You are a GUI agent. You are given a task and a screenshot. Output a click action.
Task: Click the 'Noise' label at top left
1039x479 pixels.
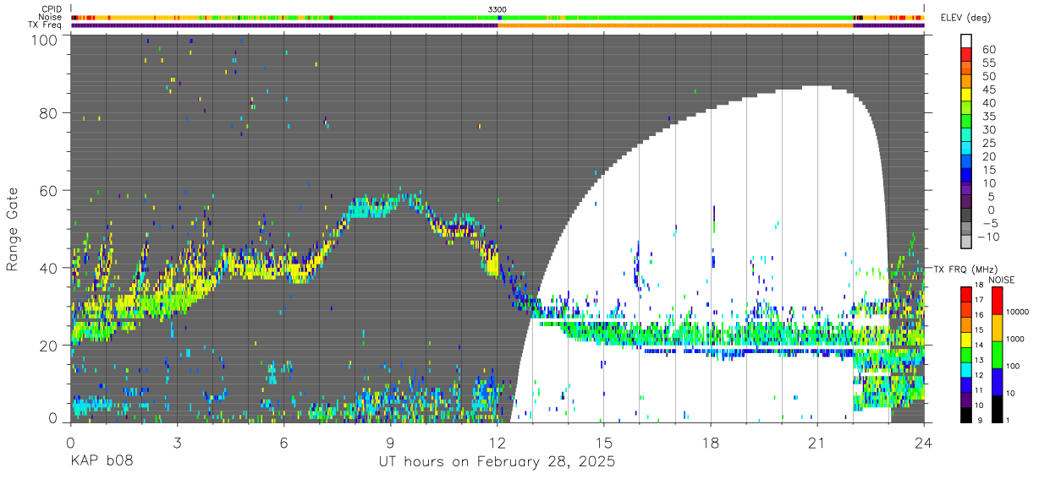coord(51,17)
